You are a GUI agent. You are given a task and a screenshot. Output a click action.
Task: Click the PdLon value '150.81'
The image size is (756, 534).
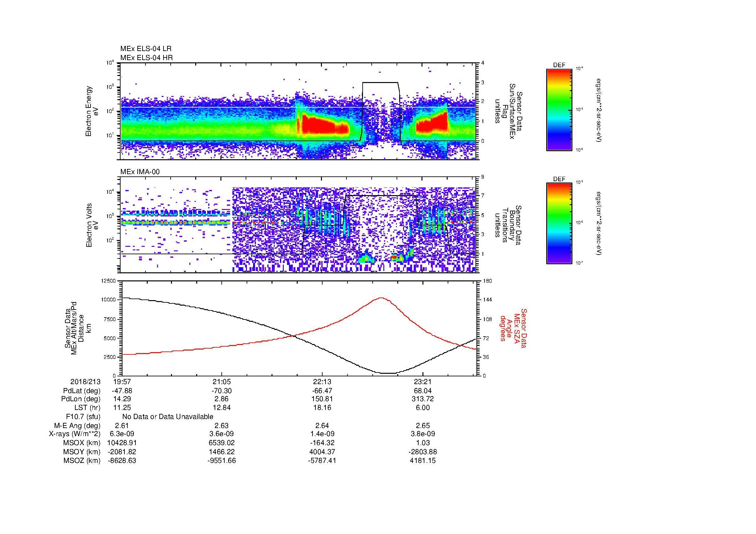pos(322,399)
